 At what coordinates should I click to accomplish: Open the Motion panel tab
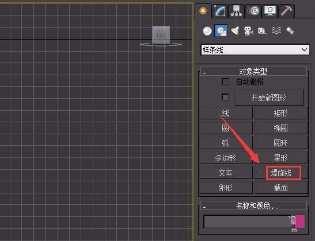(x=253, y=10)
